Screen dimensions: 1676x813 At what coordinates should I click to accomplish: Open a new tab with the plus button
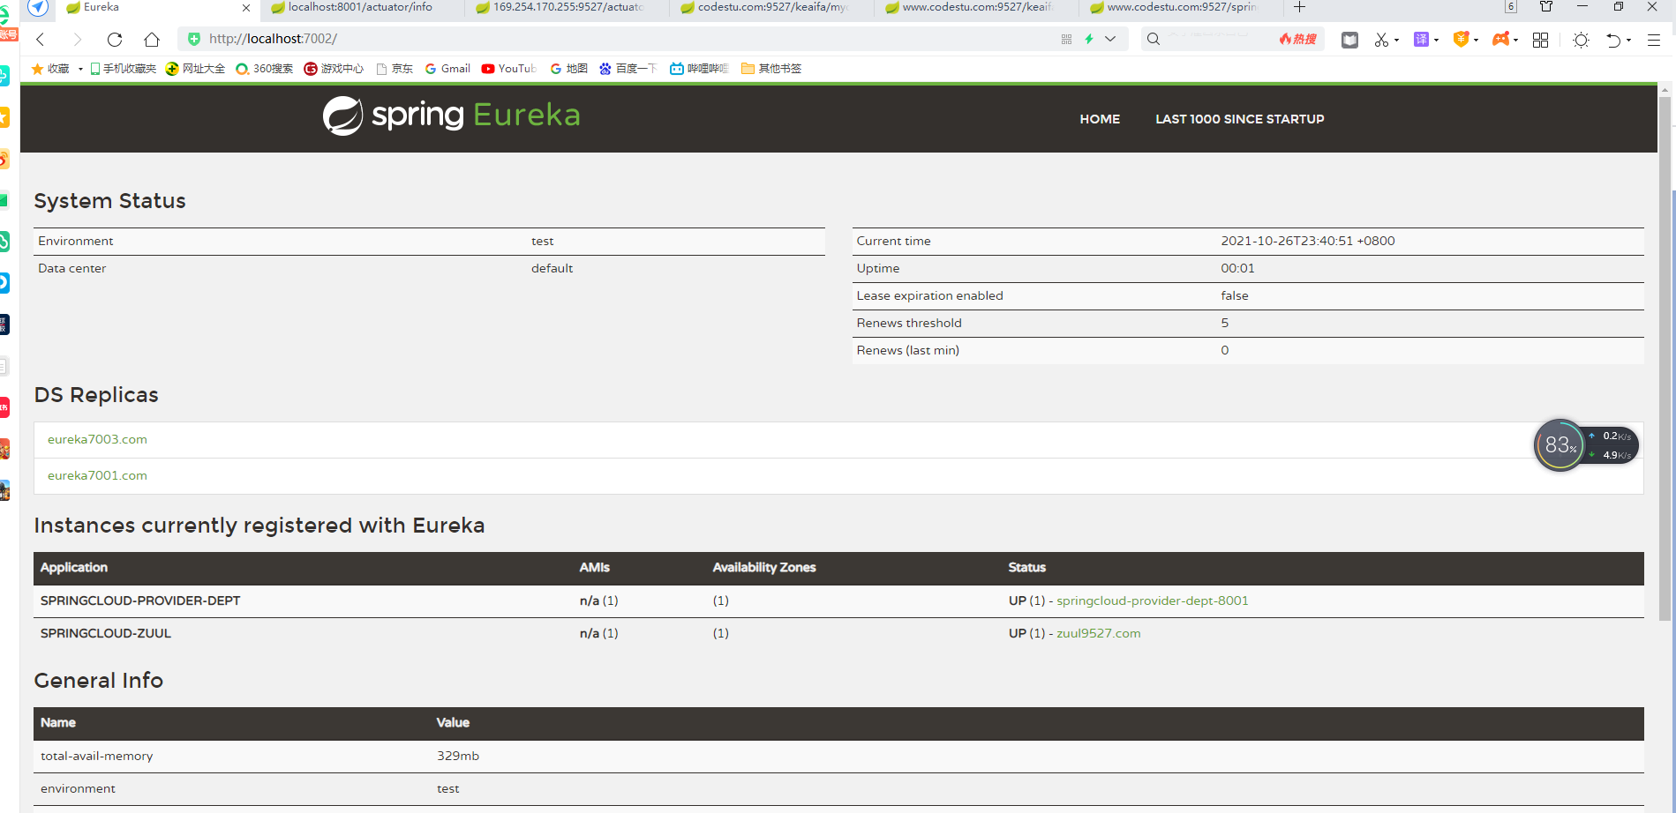[x=1299, y=7]
